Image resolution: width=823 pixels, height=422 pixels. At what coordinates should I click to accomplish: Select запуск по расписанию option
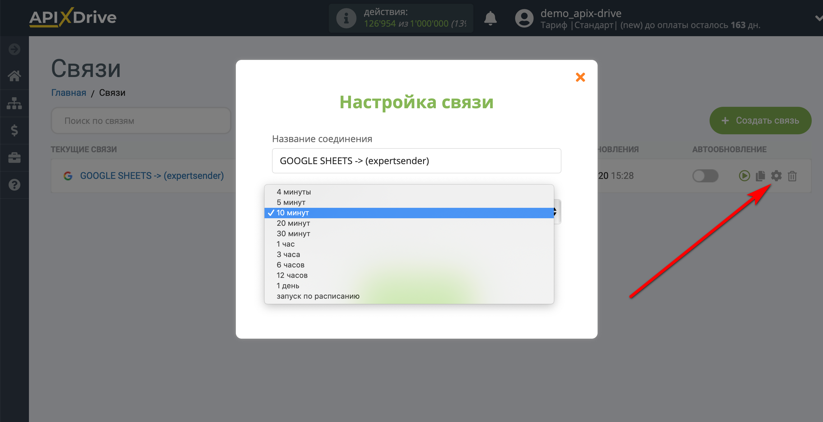(409, 296)
